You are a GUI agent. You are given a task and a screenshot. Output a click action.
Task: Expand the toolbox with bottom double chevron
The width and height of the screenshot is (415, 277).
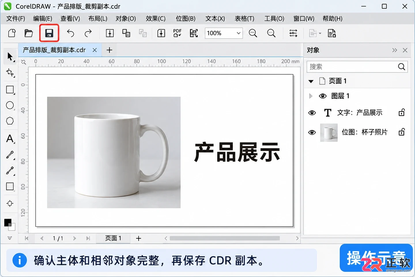point(10,238)
